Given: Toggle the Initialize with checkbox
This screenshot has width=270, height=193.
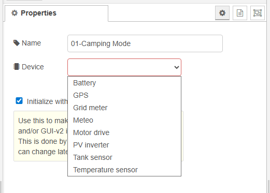Looking at the screenshot, I should click(x=19, y=101).
